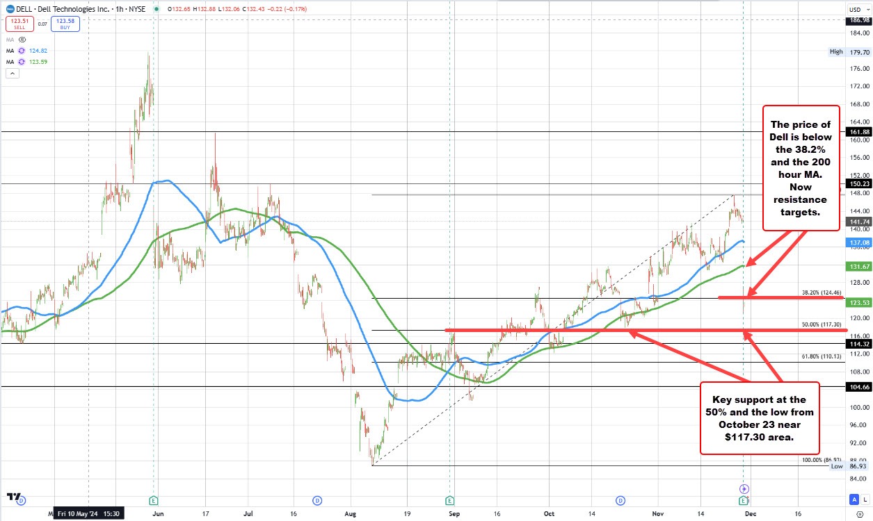
Task: Open the USD currency dropdown
Action: coord(855,9)
